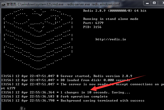Select the 'fork operation complete' log line
The height and width of the screenshot is (110, 164).
[x=54, y=96]
